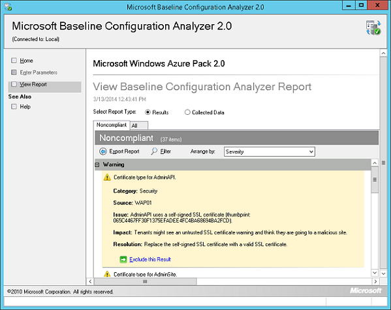The width and height of the screenshot is (391, 310).
Task: Click the Category value Security
Action: click(148, 191)
